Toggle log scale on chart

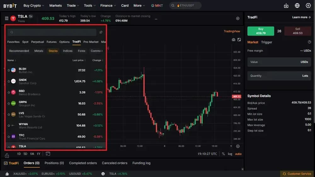[x=230, y=154]
